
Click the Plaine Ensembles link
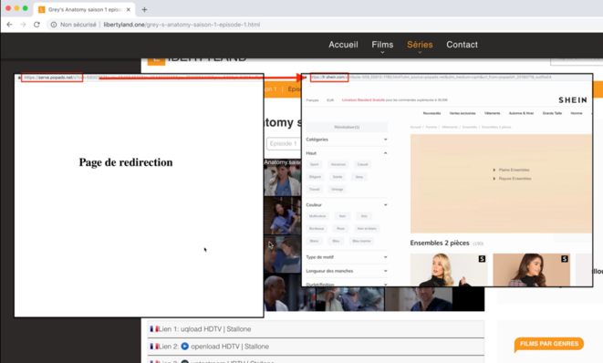(x=514, y=170)
